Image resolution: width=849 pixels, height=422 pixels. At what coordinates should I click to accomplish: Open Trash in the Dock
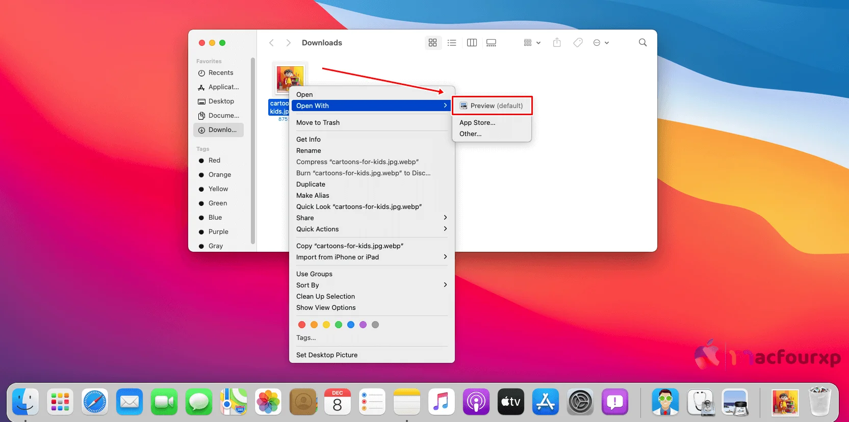(x=820, y=402)
